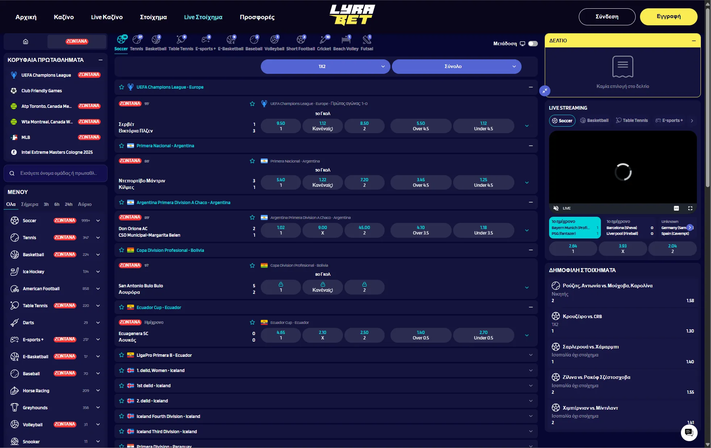
Task: Select Bayern Munich vs PSG stream card
Action: 575,228
